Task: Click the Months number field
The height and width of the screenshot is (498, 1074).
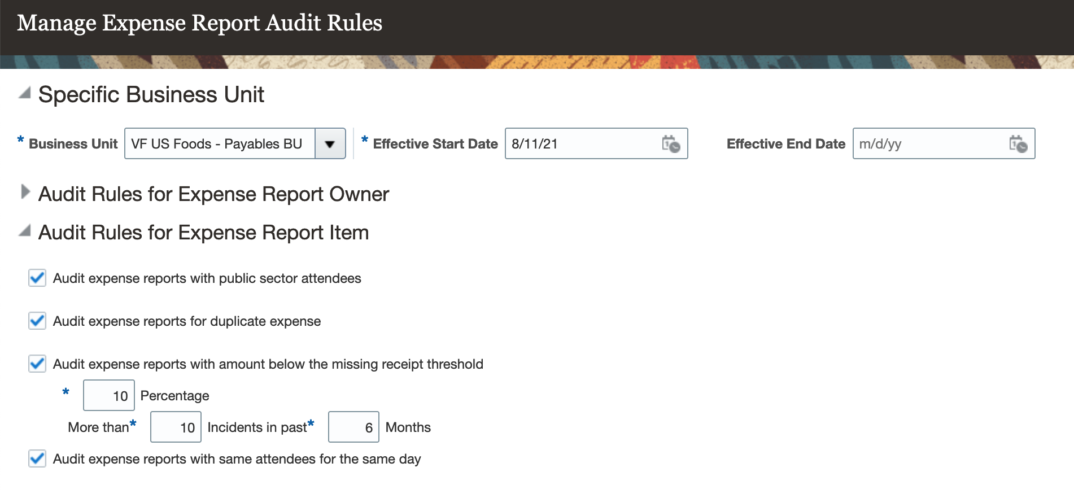Action: (353, 427)
